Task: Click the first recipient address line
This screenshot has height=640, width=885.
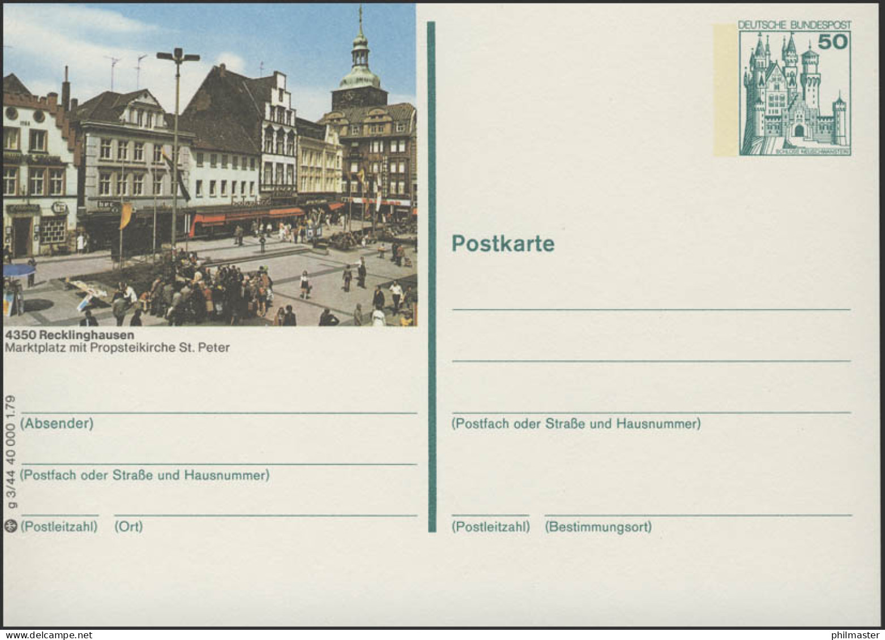Action: pos(651,310)
